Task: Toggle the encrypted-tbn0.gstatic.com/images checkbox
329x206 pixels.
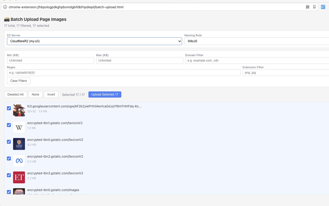Action: (9, 192)
